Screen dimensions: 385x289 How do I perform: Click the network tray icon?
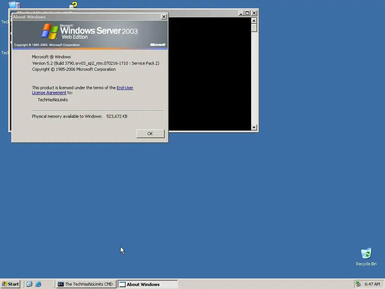[x=358, y=284]
